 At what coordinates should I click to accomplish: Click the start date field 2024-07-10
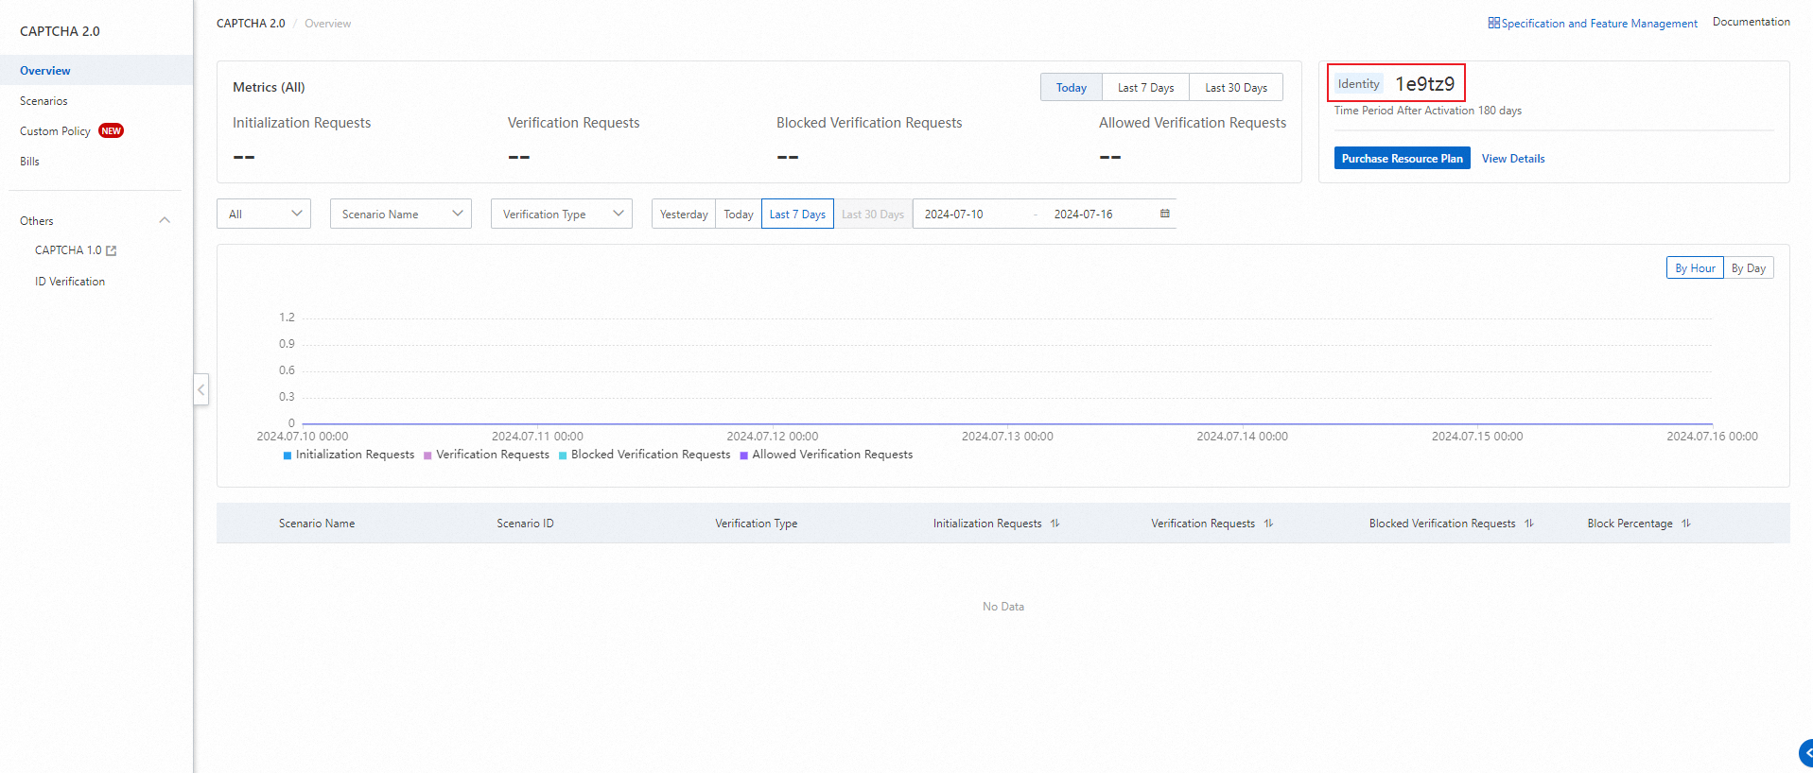tap(954, 215)
